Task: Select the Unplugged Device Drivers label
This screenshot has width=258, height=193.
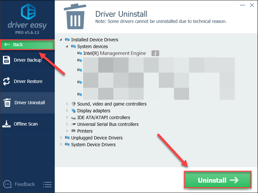Action: pos(97,138)
